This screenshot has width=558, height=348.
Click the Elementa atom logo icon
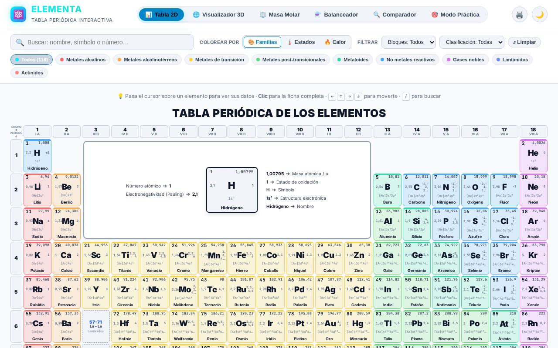click(18, 14)
